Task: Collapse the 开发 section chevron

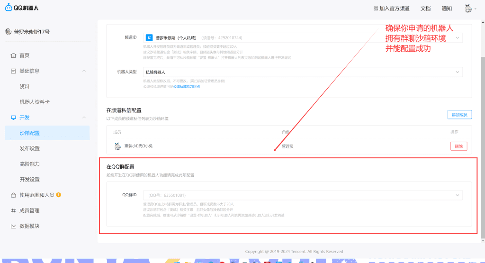Action: (84, 118)
